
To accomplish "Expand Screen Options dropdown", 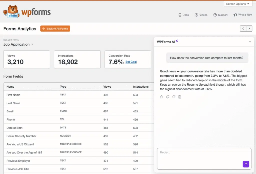I will click(238, 4).
